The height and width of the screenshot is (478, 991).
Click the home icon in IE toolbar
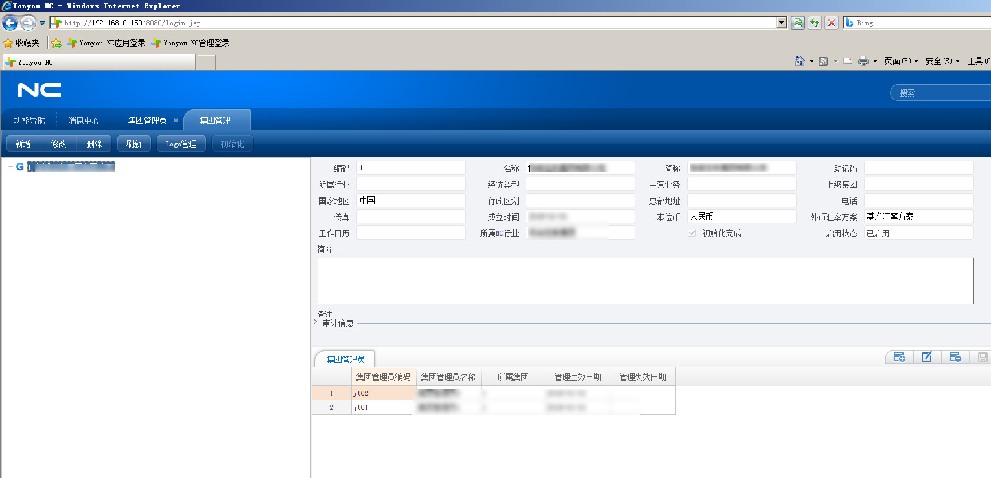[800, 61]
